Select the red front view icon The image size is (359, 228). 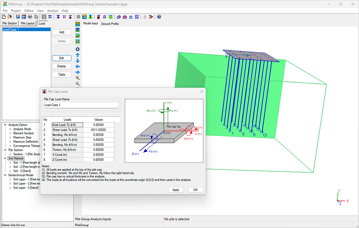[x=125, y=17]
